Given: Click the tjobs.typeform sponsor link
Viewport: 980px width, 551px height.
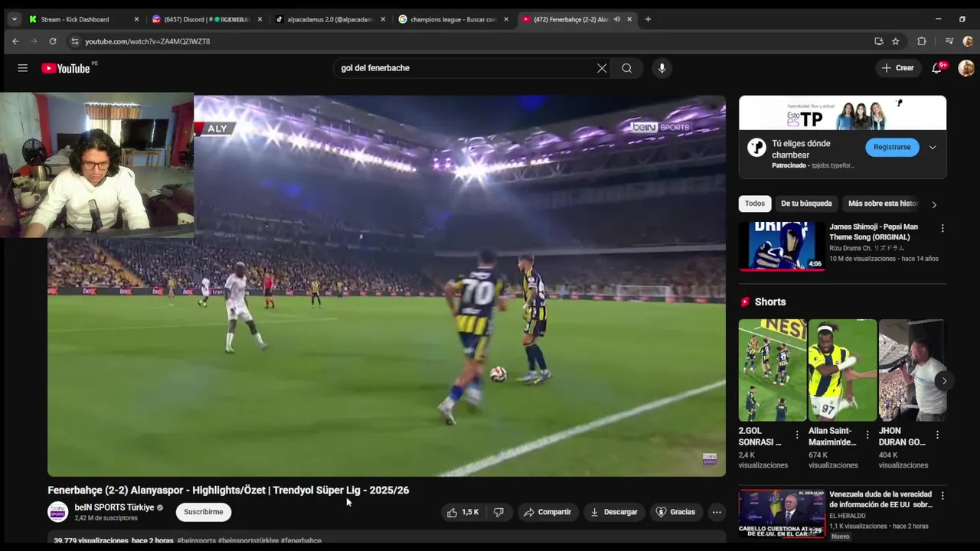Looking at the screenshot, I should (835, 165).
